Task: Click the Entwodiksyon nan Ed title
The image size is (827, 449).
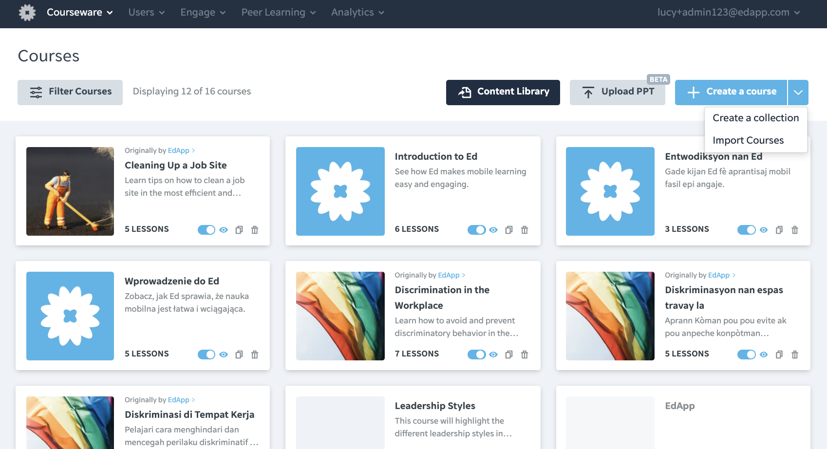Action: point(714,156)
